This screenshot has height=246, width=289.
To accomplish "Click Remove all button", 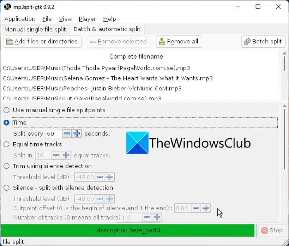I will pos(179,42).
